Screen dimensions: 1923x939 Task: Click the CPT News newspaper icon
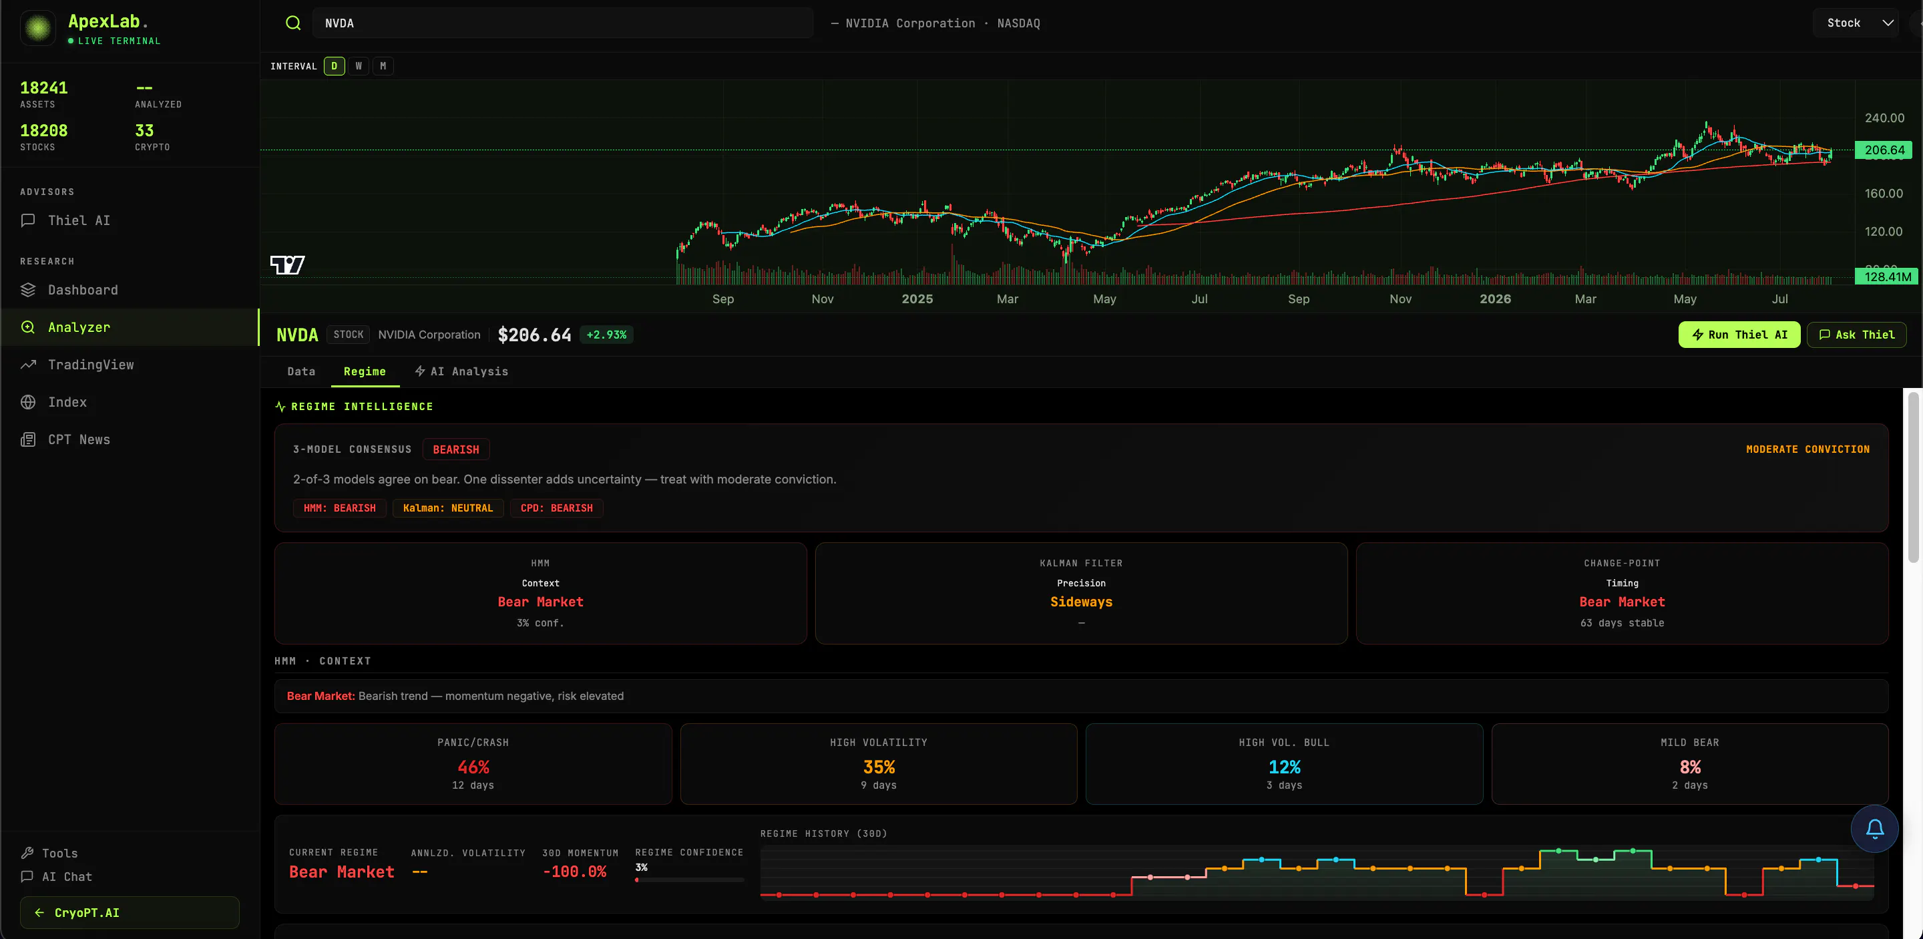point(28,439)
